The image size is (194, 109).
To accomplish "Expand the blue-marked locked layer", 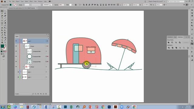I will (21, 72).
